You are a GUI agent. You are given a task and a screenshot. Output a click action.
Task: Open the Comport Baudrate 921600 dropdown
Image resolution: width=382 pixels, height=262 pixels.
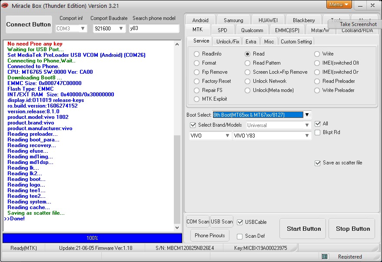pos(109,29)
